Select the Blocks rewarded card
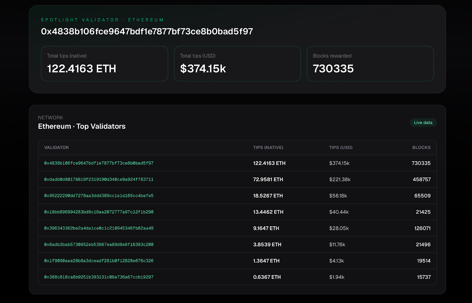The image size is (472, 303). [370, 64]
